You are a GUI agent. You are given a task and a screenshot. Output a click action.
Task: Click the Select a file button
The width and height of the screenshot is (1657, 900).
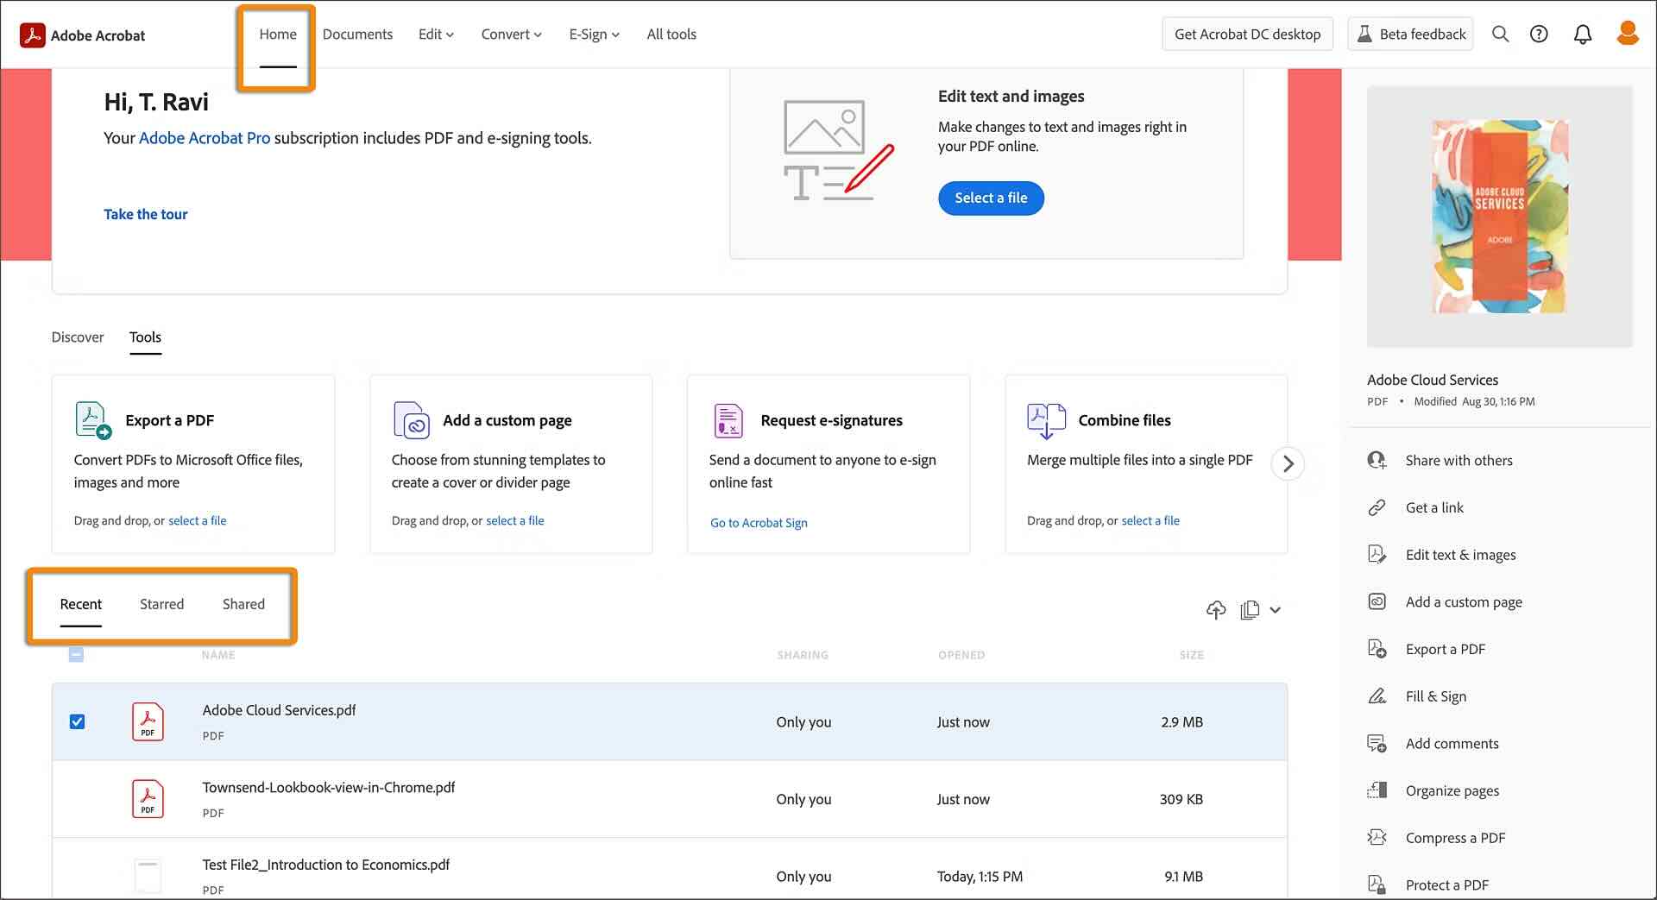point(990,198)
